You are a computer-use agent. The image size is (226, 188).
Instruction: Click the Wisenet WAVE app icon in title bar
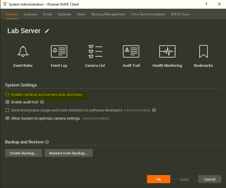tap(5, 4)
